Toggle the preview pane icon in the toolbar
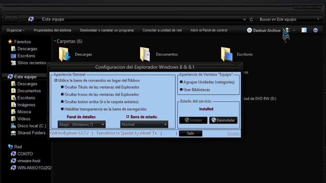This screenshot has width=326, height=183. (x=304, y=30)
